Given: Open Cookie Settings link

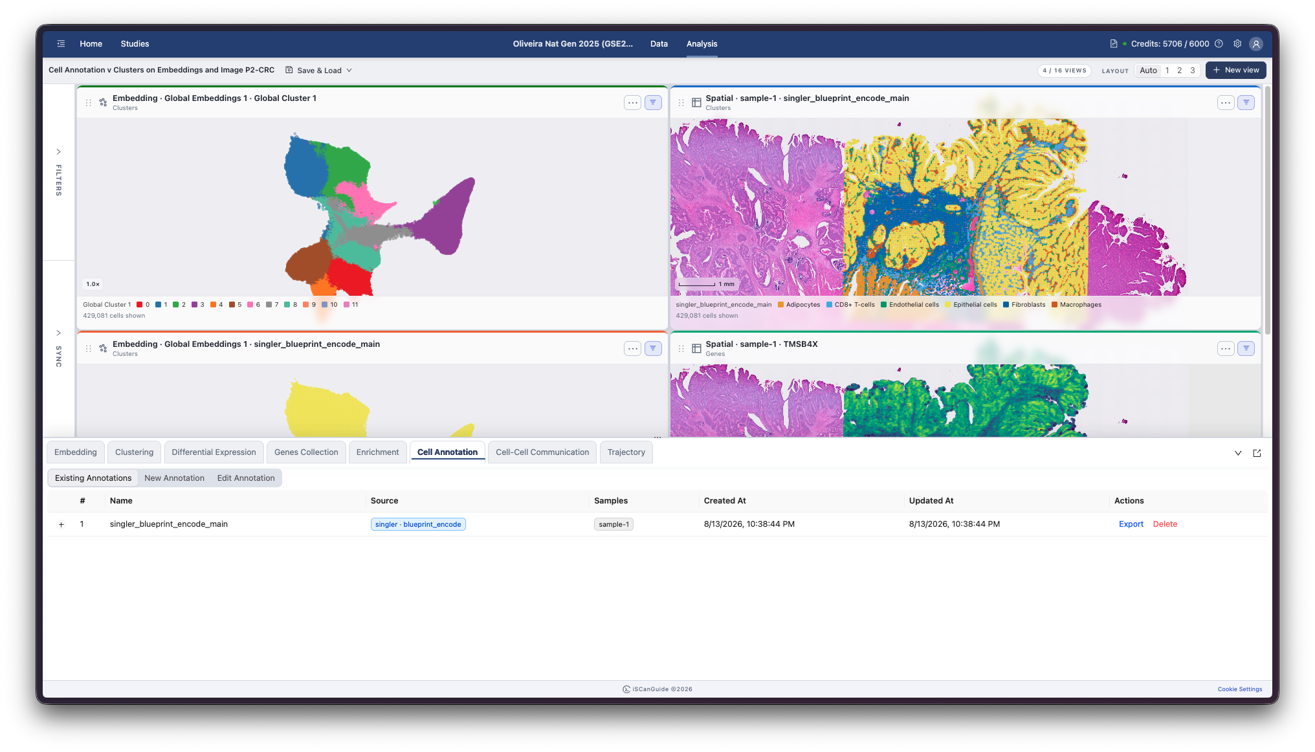Looking at the screenshot, I should coord(1239,689).
